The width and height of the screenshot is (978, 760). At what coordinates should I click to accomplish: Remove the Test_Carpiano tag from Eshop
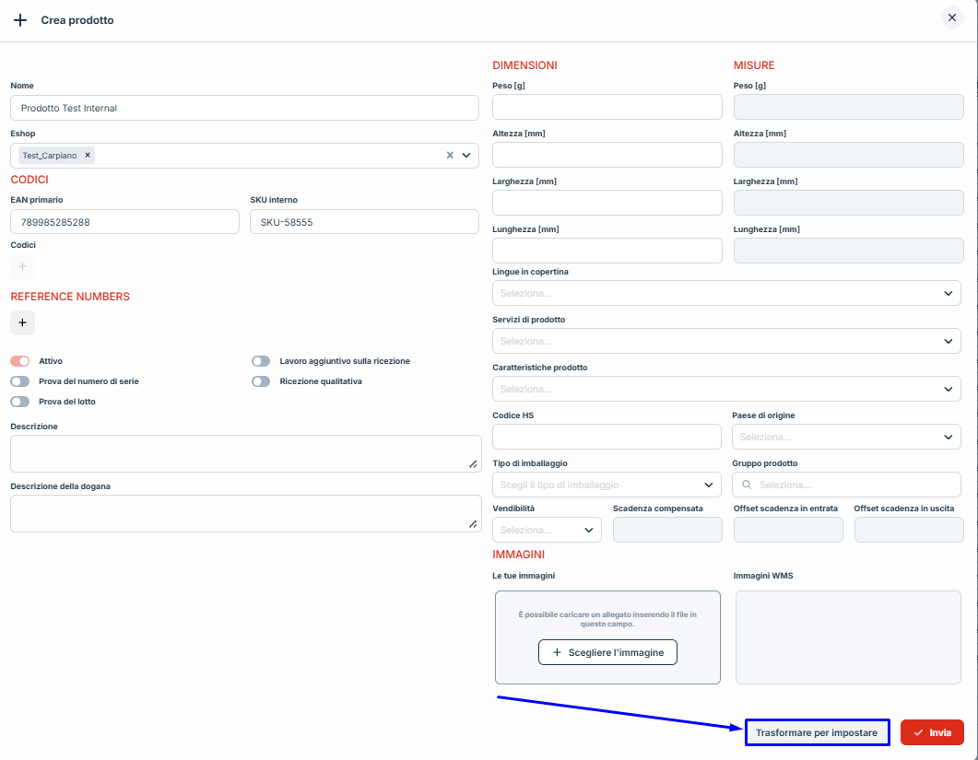point(88,156)
